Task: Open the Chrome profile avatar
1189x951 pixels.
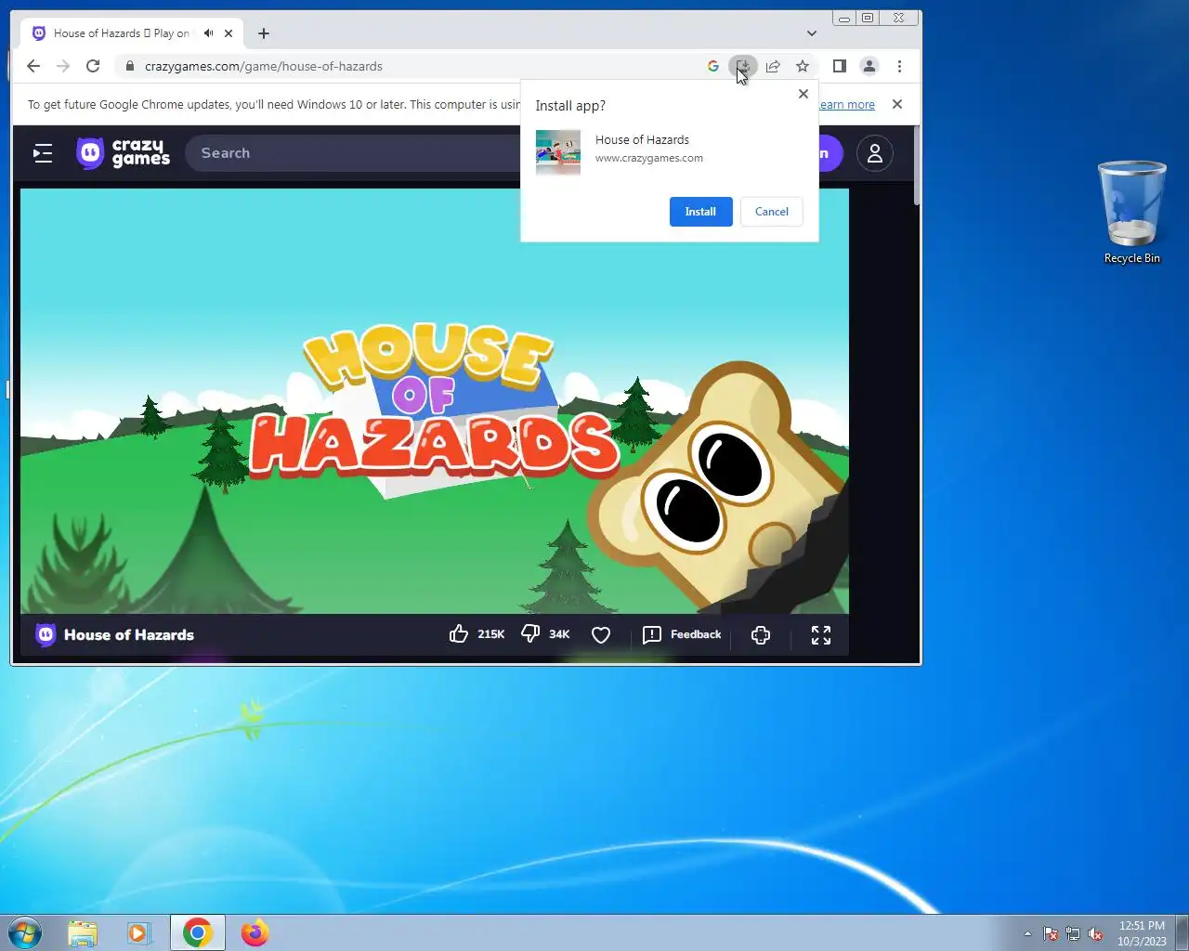Action: (869, 66)
